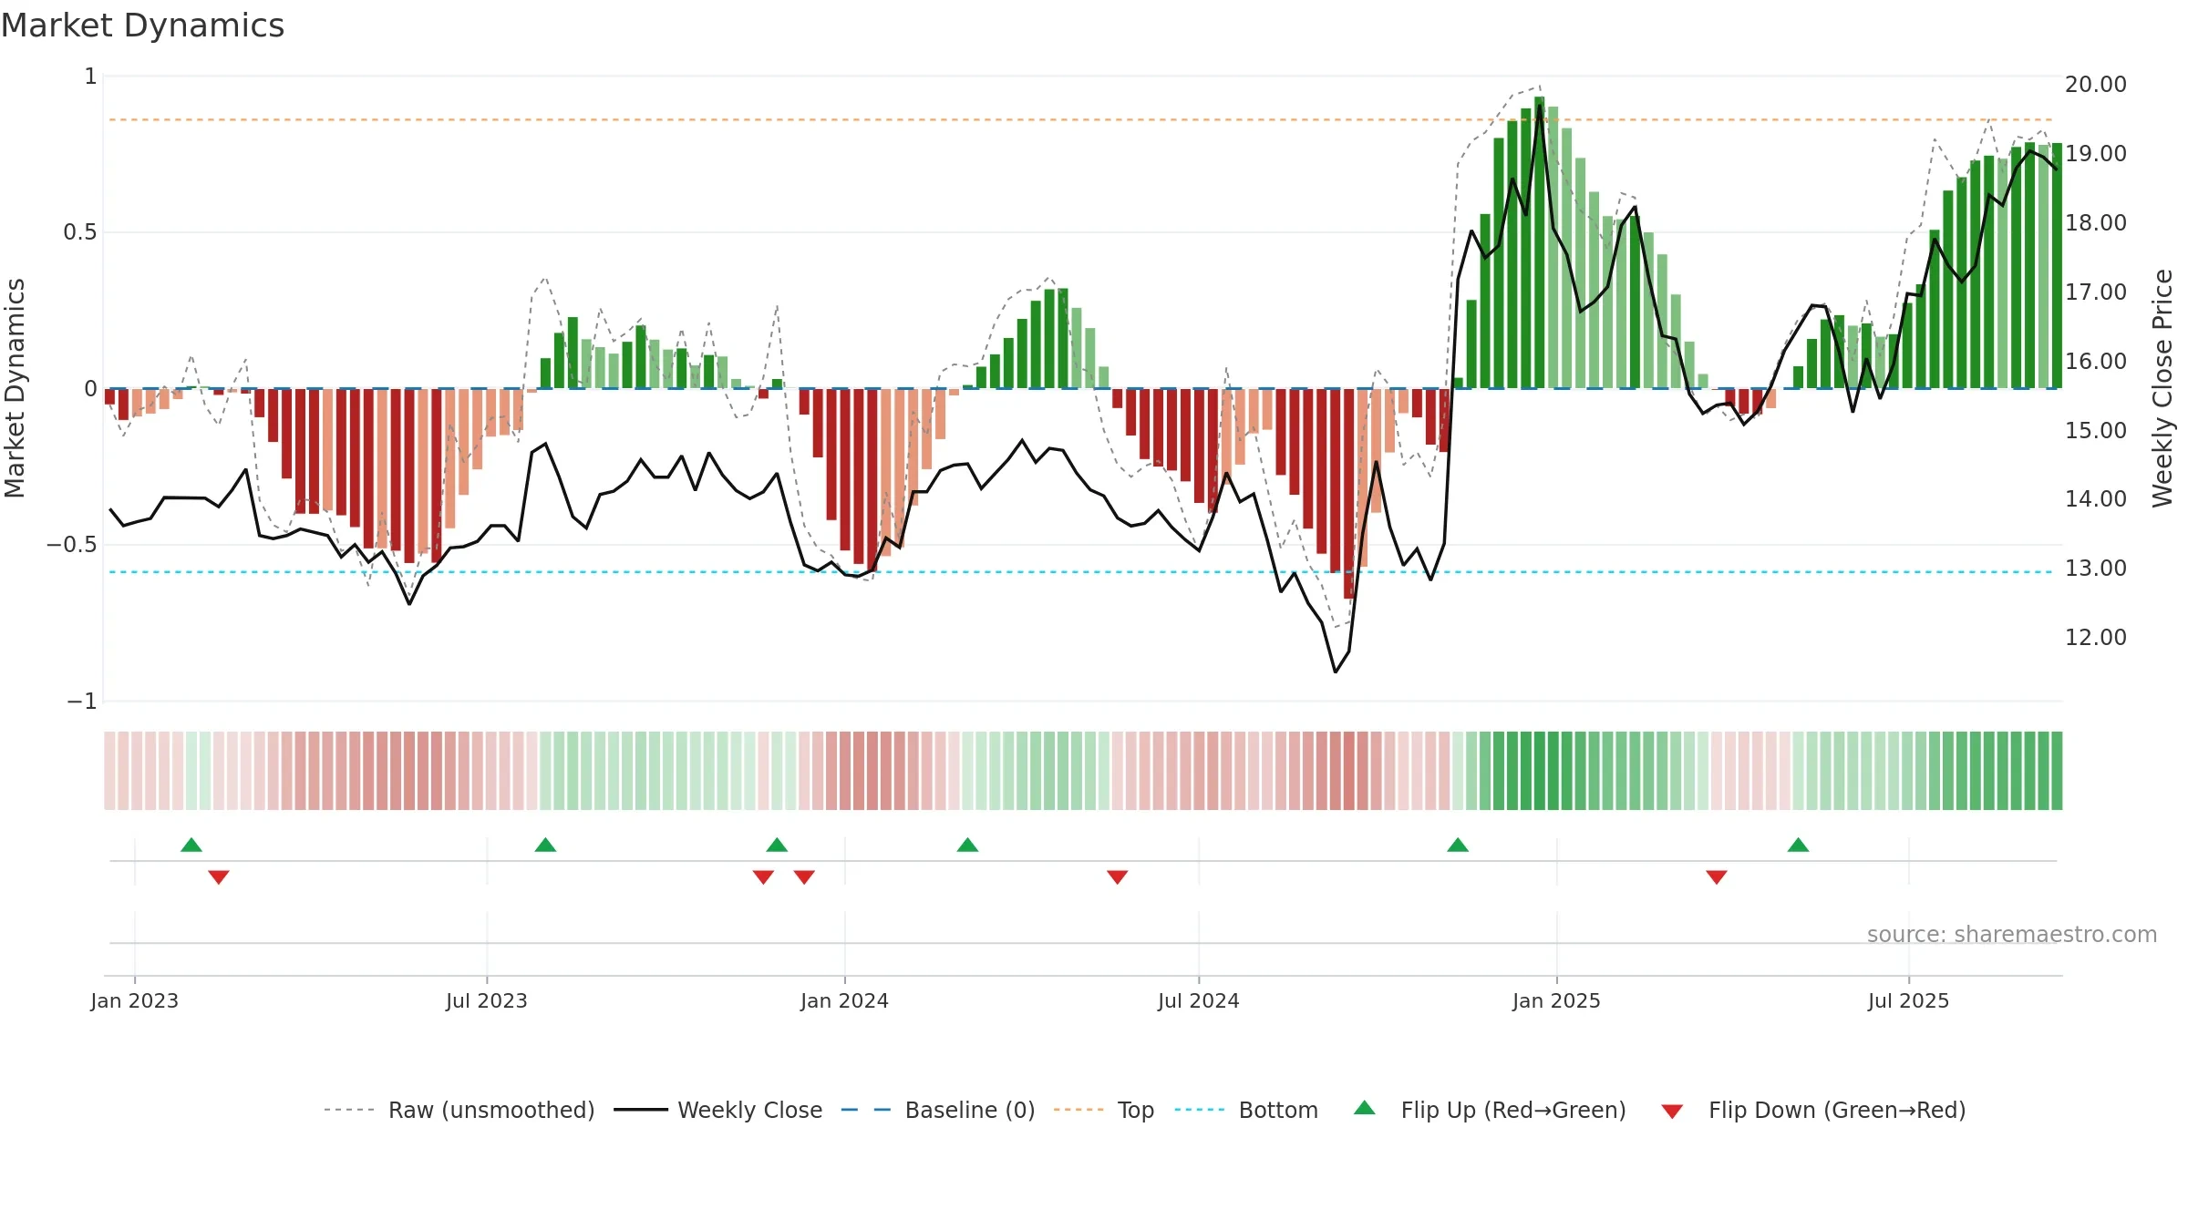The height and width of the screenshot is (1230, 2188).
Task: Toggle the Weekly Close legend entry
Action: pyautogui.click(x=717, y=1110)
